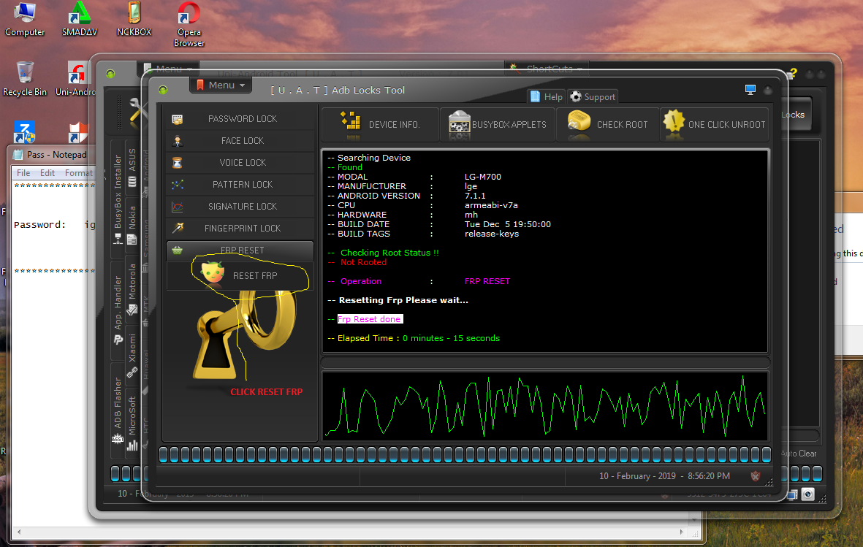Click the Android version 7.1.1 value
The width and height of the screenshot is (863, 547).
475,196
